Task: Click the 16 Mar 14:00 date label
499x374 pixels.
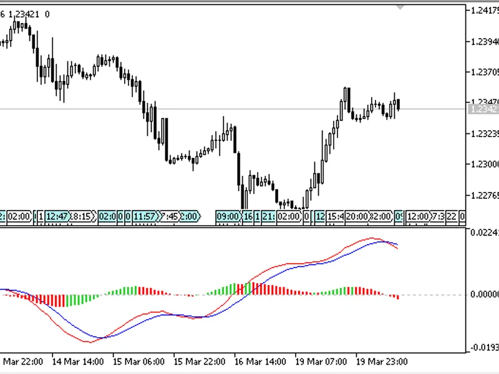Action: pyautogui.click(x=260, y=362)
